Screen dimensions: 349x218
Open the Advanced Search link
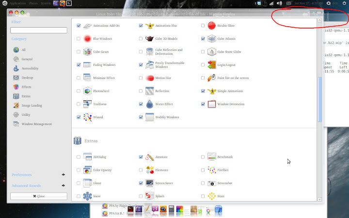coord(26,186)
